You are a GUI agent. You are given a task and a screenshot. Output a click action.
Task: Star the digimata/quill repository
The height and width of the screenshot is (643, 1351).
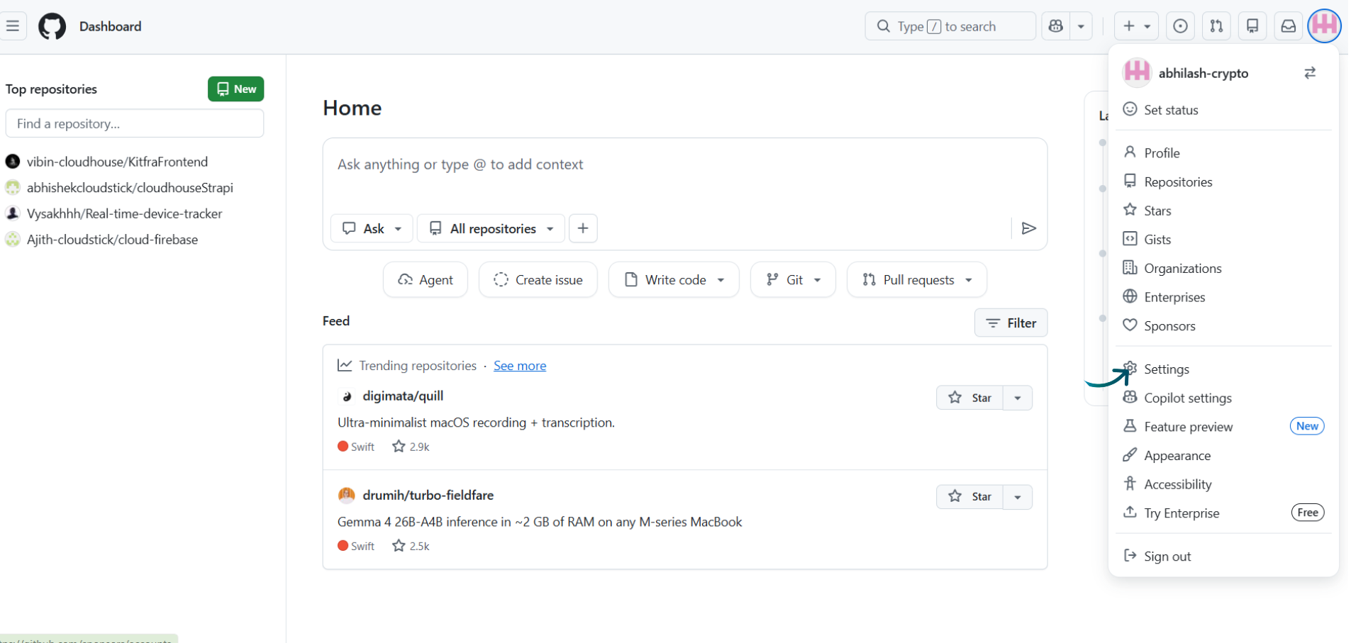969,398
